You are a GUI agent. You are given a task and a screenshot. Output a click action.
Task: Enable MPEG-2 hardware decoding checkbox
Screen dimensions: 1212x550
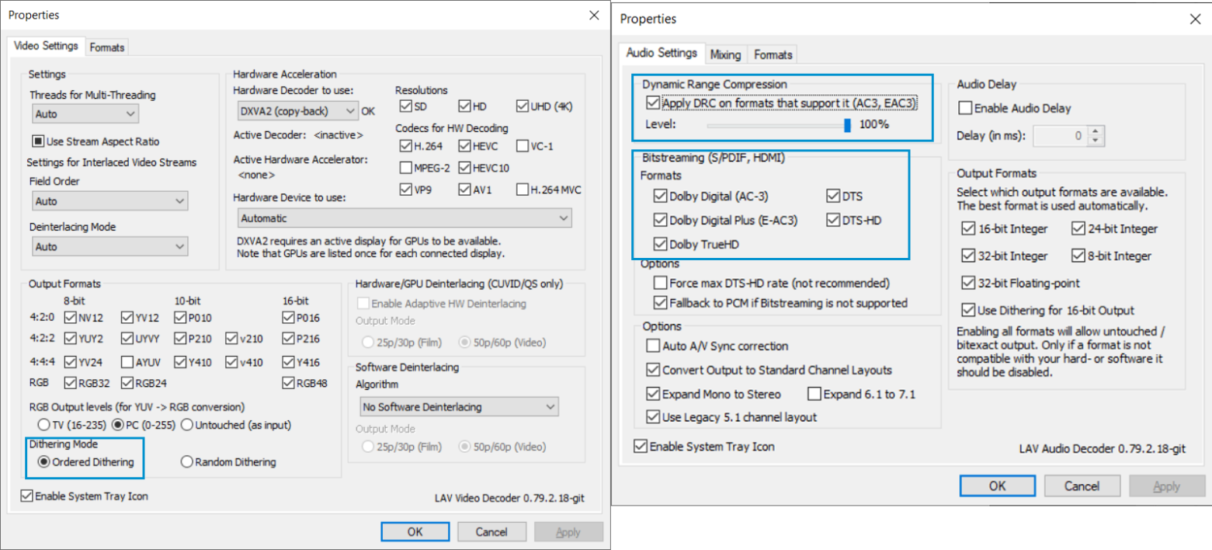click(x=406, y=167)
